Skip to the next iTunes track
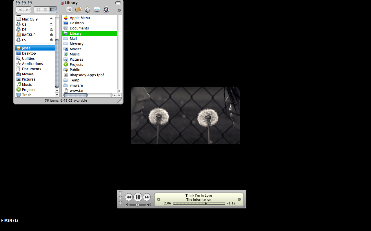 pos(147,197)
